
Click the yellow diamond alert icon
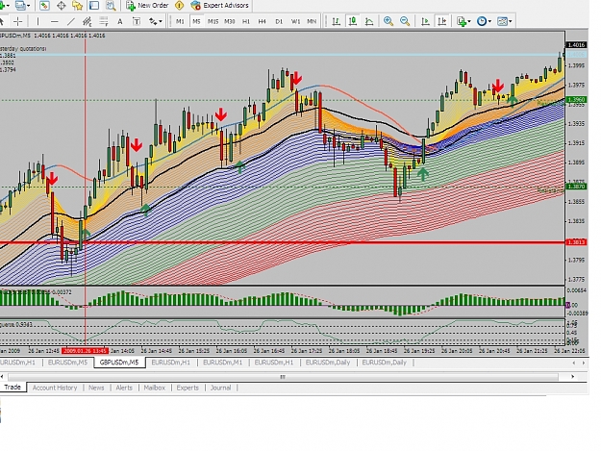(179, 6)
